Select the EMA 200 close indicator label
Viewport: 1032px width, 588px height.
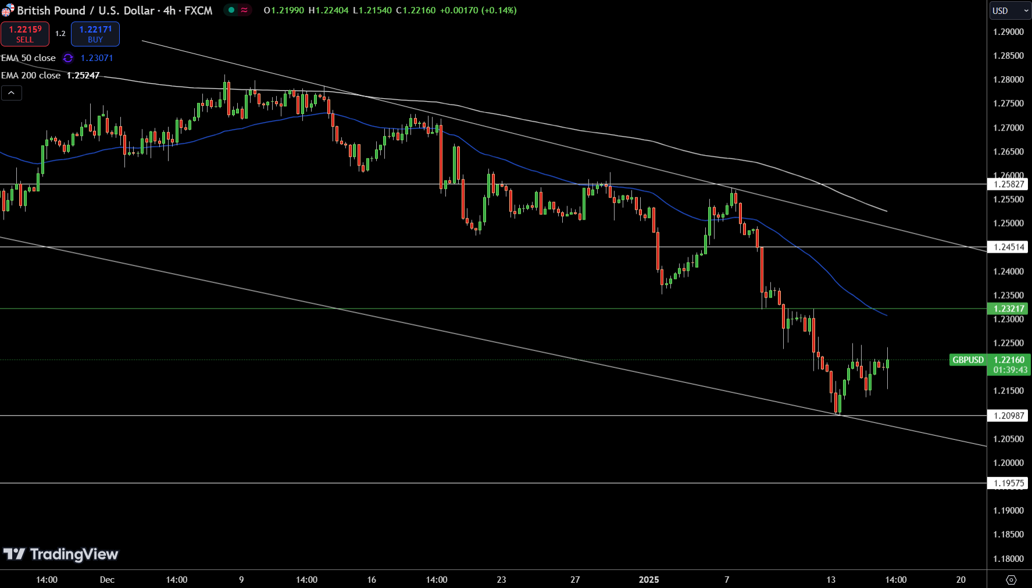point(31,76)
